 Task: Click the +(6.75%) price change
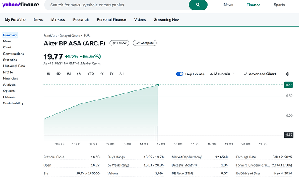[90, 56]
